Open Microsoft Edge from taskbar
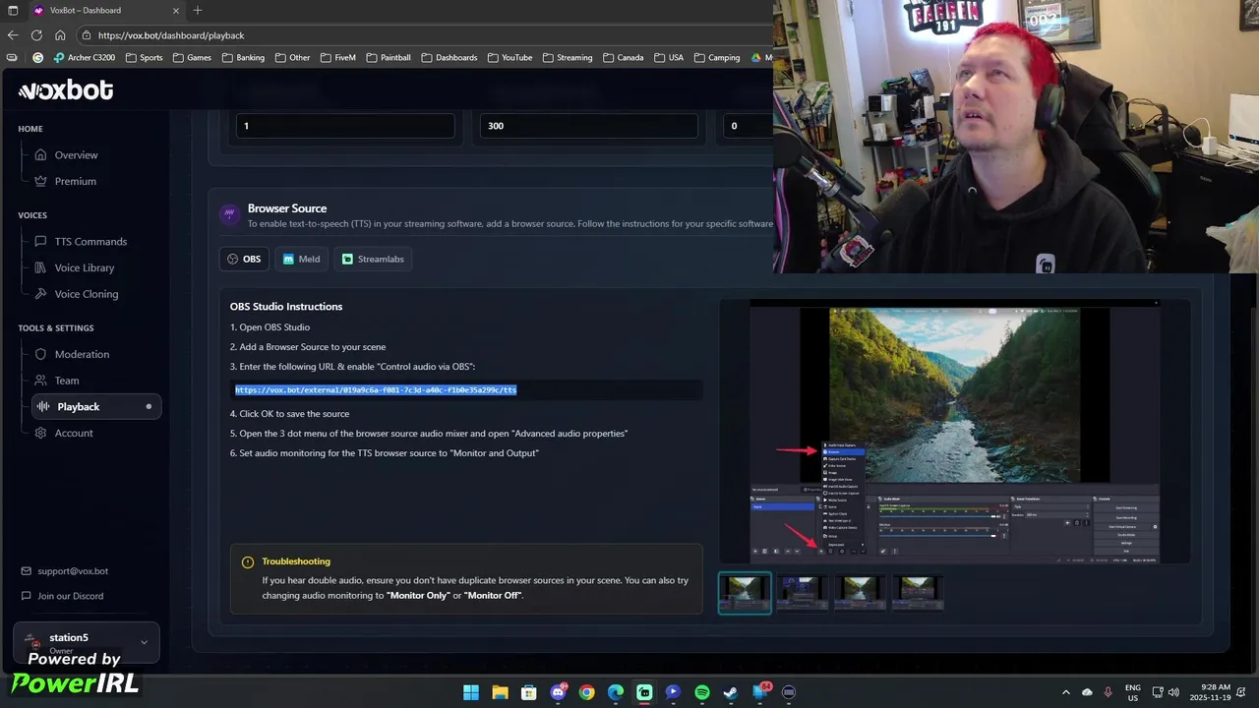The image size is (1259, 708). coord(616,692)
